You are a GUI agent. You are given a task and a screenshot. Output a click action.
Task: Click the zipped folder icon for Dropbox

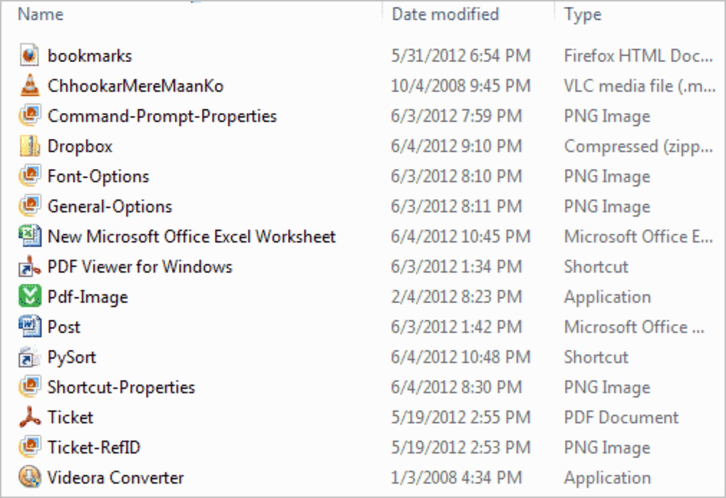29,146
